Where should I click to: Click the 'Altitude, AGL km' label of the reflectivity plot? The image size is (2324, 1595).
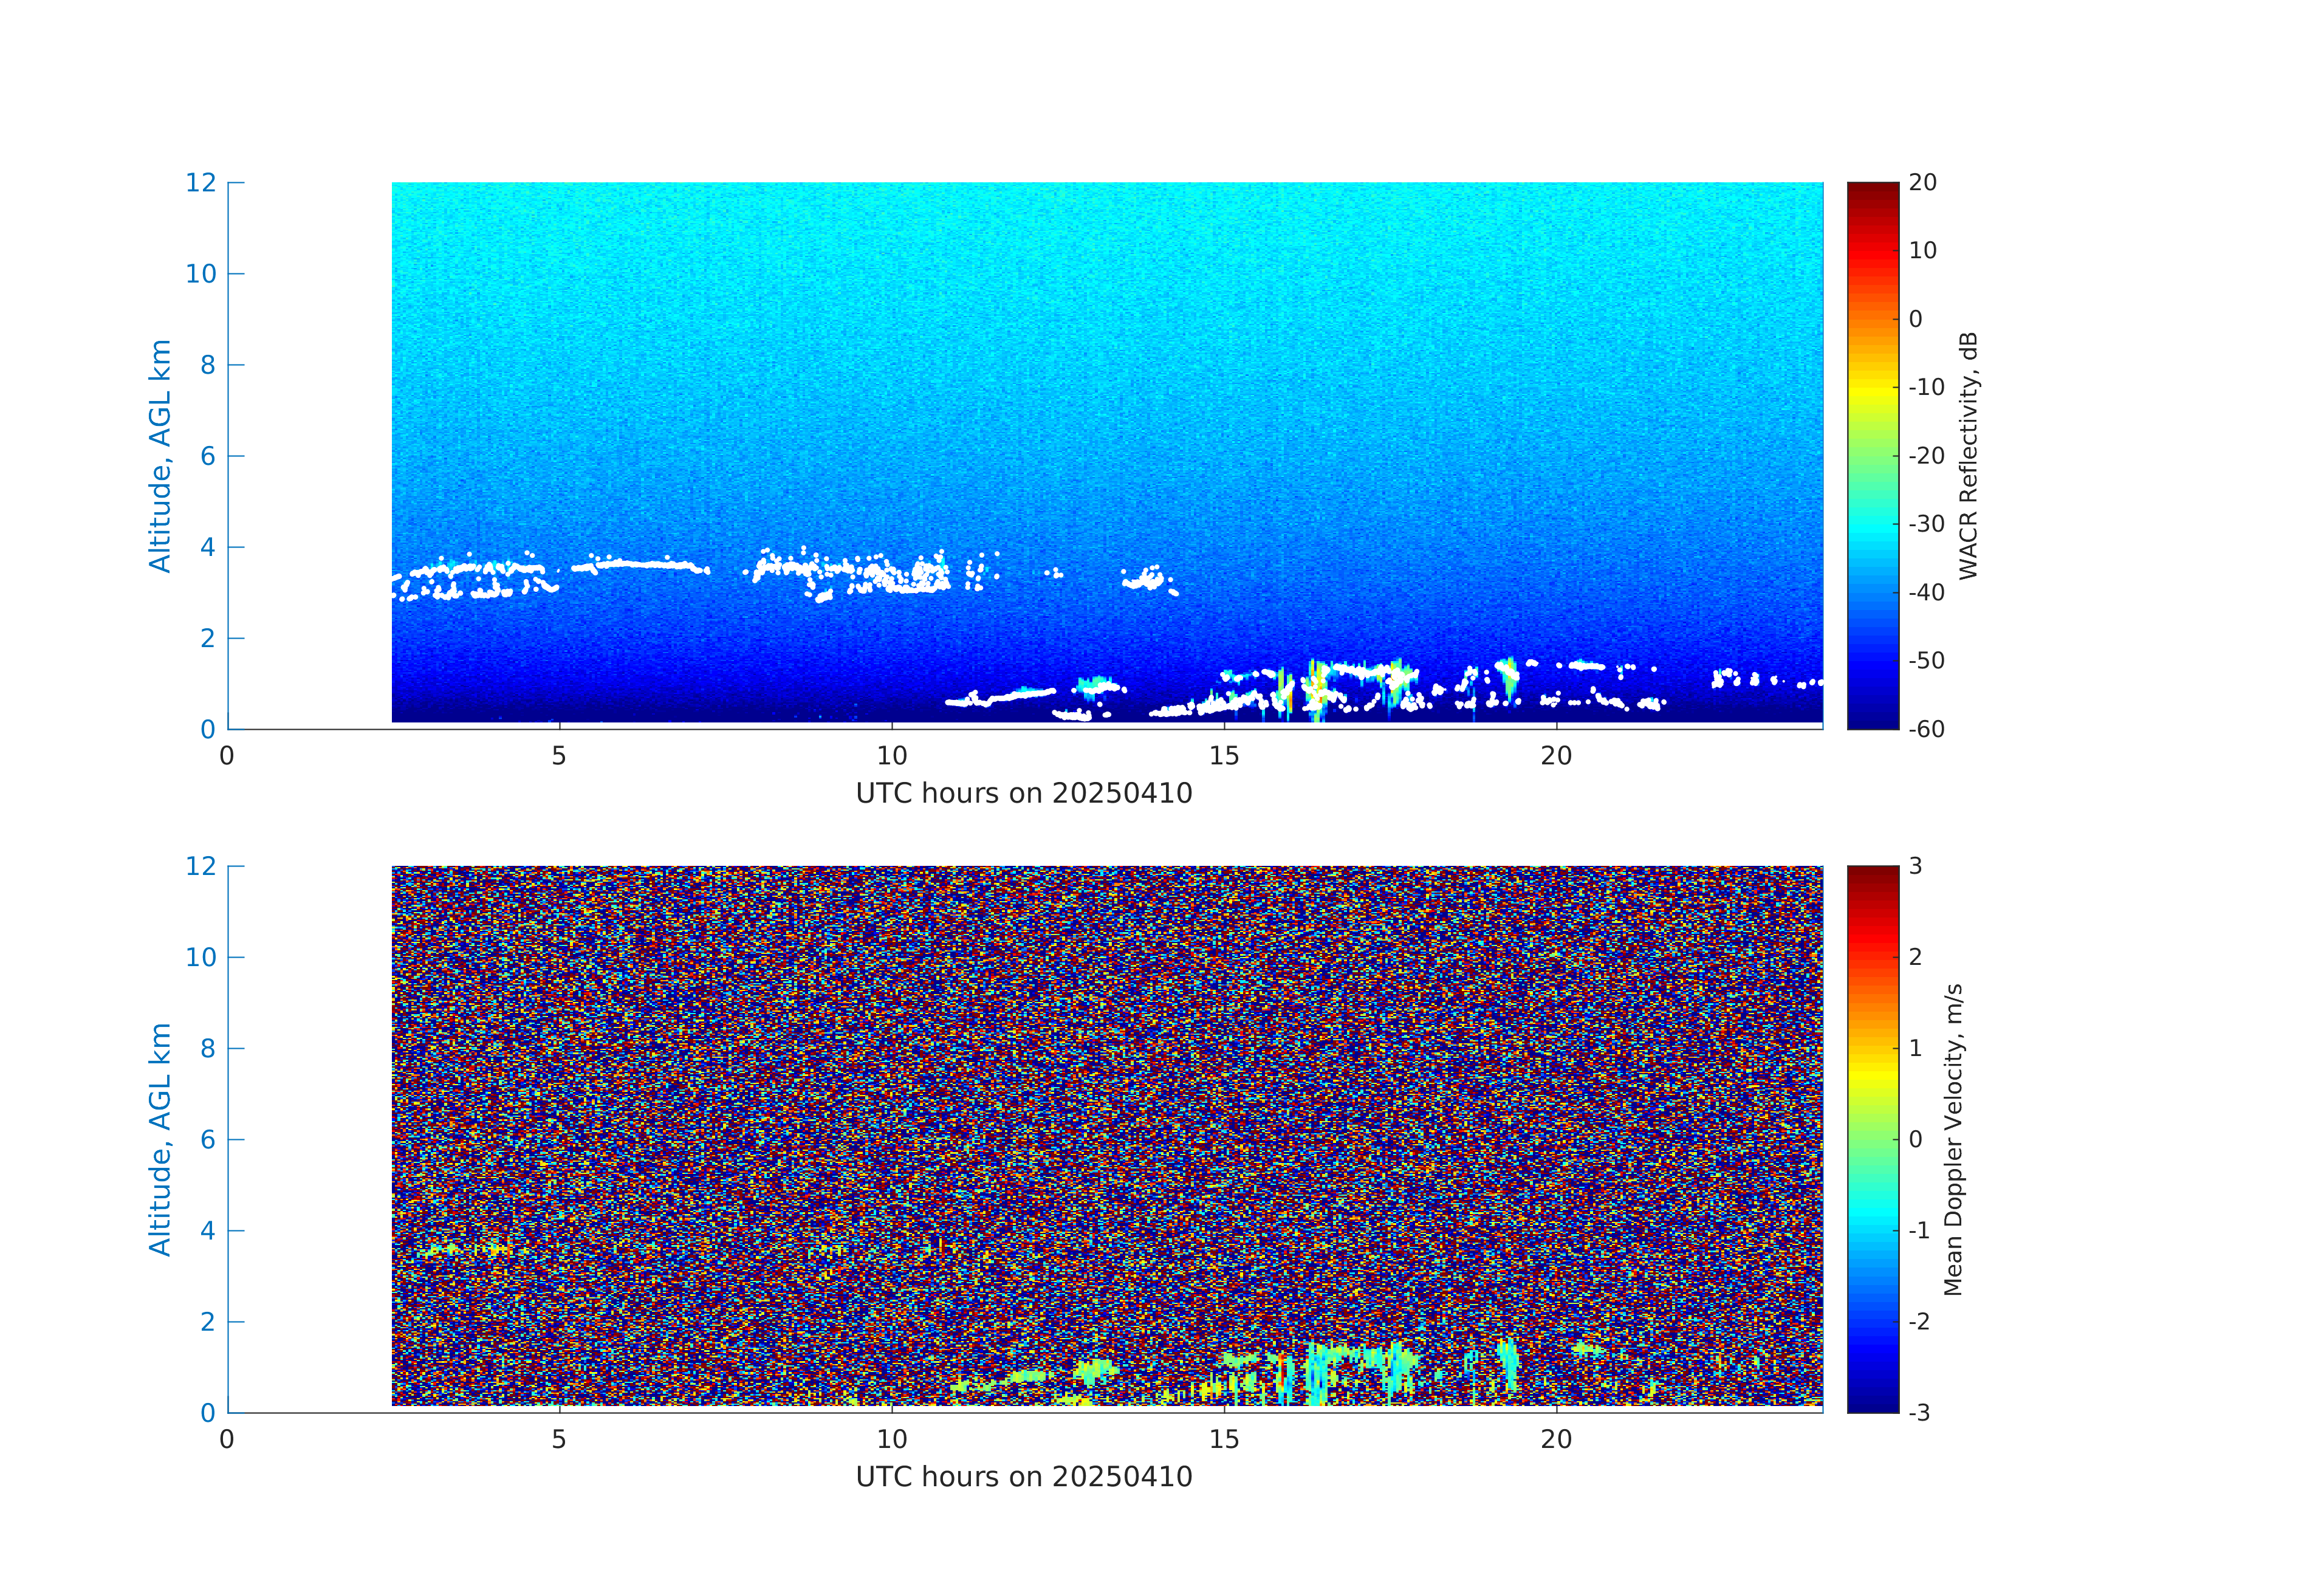click(160, 456)
